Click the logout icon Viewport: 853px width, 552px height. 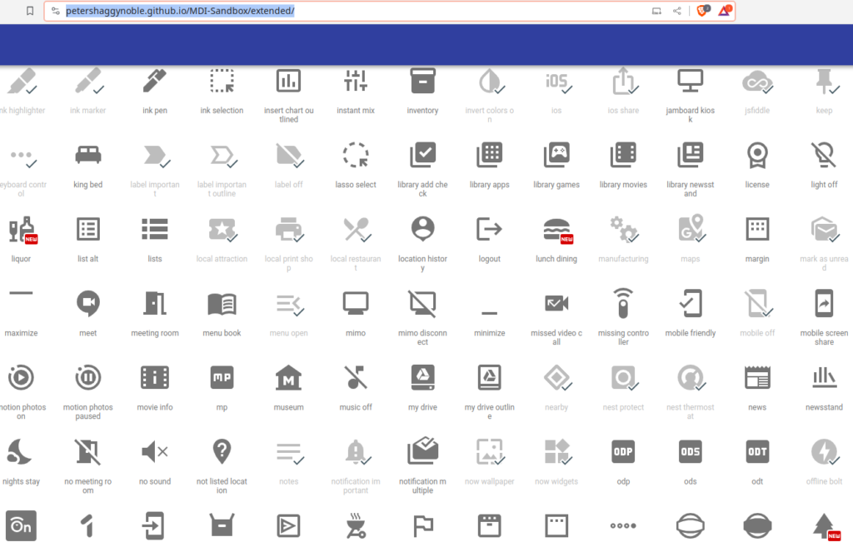pos(489,229)
